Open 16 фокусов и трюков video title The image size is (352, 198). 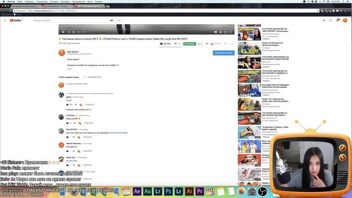pyautogui.click(x=275, y=128)
